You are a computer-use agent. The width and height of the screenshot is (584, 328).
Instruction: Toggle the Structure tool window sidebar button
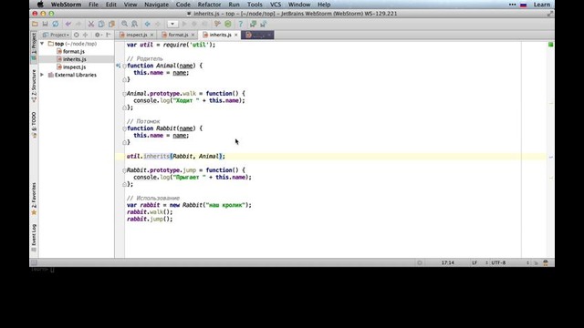34,86
